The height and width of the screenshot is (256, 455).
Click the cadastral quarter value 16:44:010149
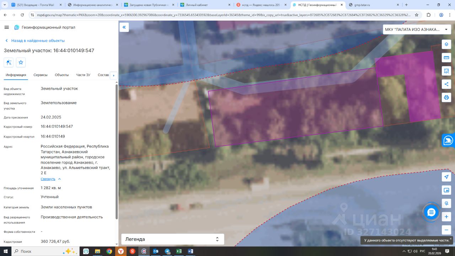coord(53,137)
